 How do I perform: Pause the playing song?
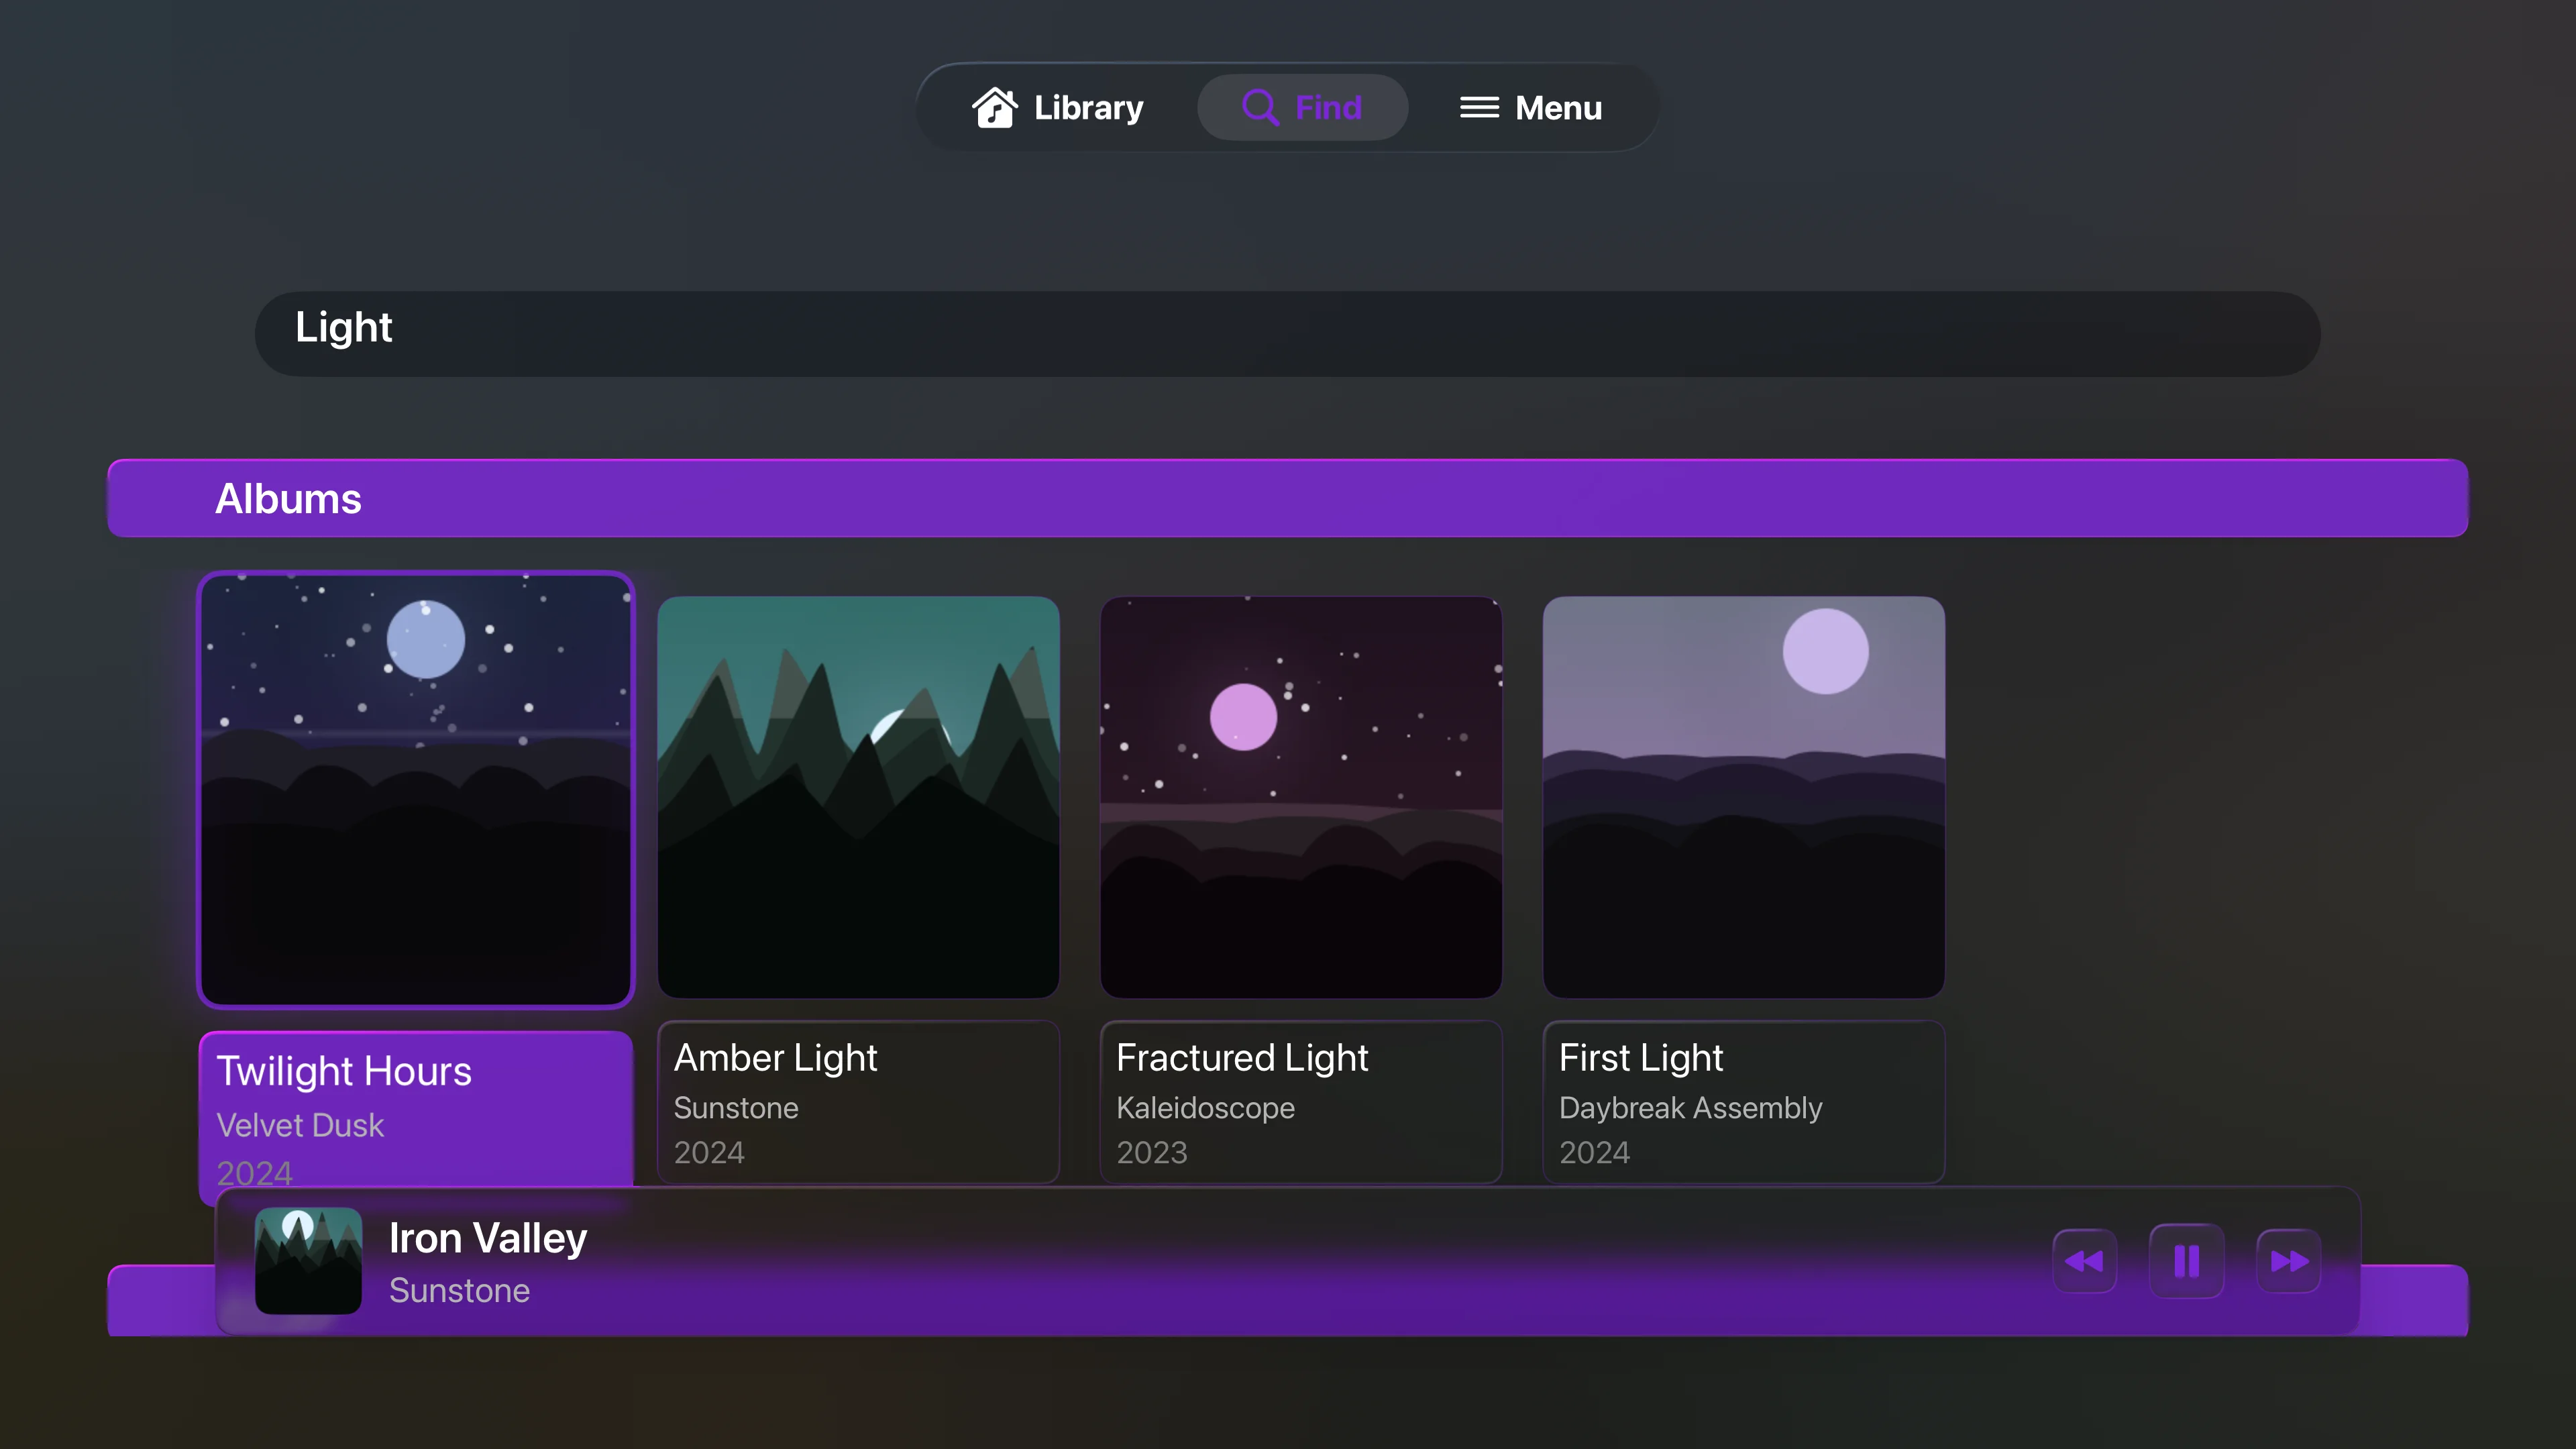[2186, 1261]
